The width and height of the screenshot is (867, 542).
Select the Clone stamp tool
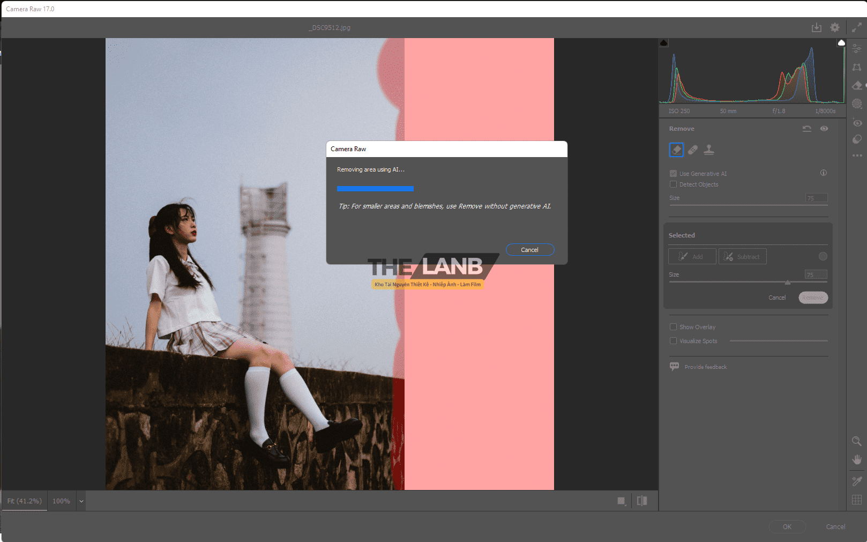click(x=709, y=150)
